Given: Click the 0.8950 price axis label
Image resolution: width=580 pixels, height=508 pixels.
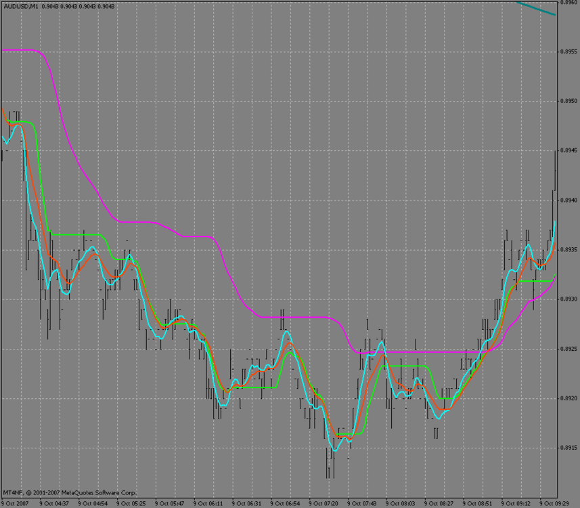Looking at the screenshot, I should pos(568,101).
